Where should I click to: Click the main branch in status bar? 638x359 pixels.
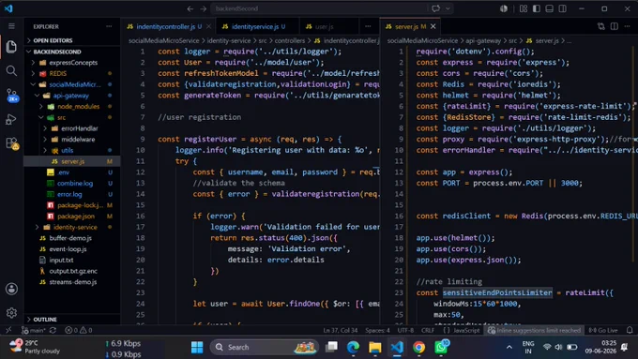(x=34, y=330)
